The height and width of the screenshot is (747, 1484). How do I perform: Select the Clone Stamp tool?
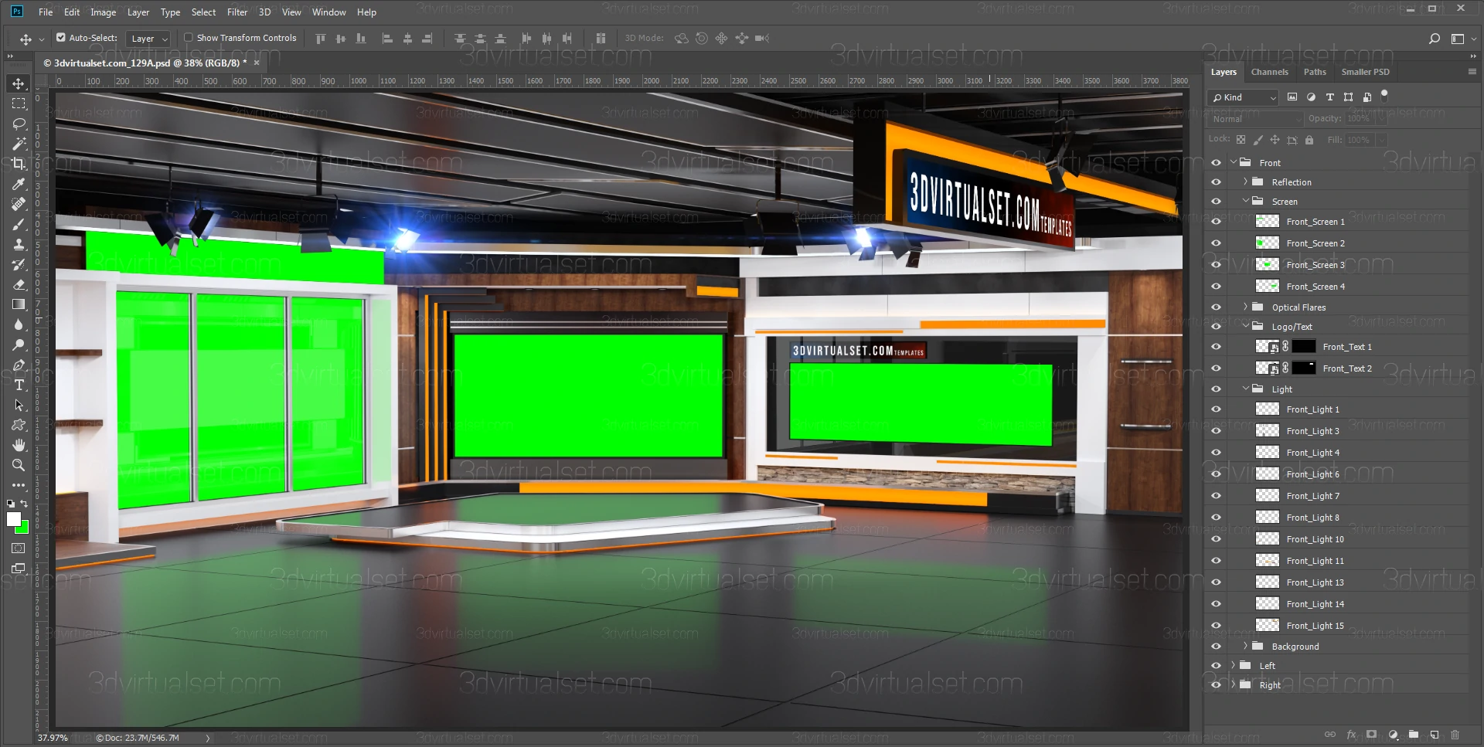click(x=19, y=244)
